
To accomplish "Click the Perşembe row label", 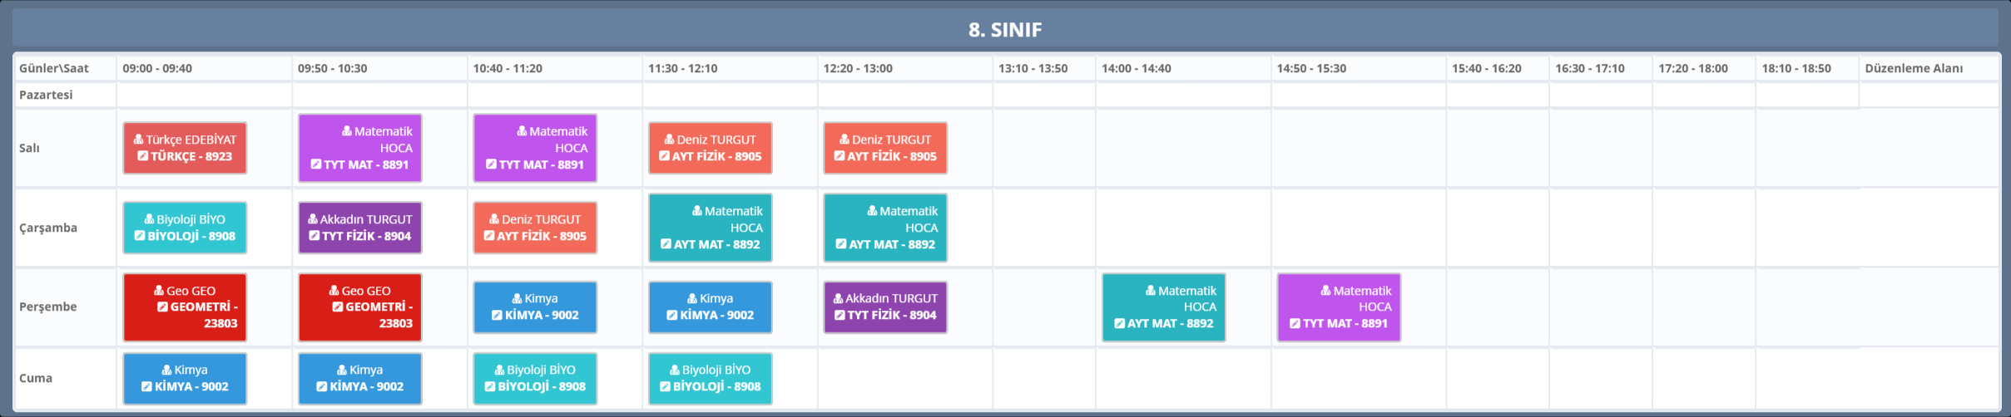I will [x=48, y=307].
